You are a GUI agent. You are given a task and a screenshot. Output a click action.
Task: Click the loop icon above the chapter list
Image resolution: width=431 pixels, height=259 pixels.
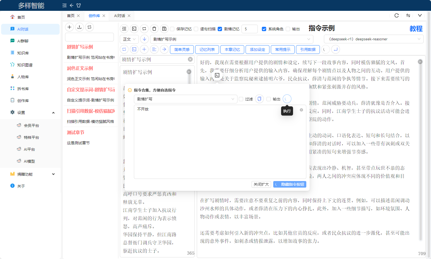pos(89,27)
